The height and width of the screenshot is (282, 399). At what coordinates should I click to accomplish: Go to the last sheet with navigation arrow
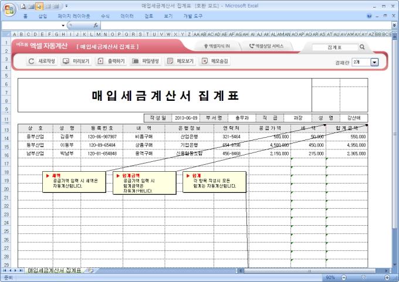(x=21, y=270)
